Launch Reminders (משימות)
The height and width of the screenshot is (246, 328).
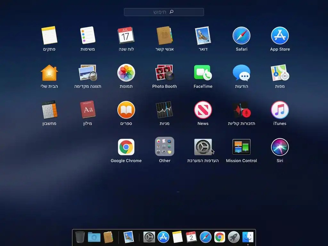pyautogui.click(x=88, y=35)
